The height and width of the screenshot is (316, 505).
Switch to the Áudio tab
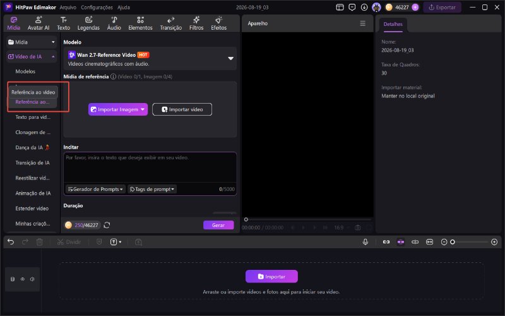[114, 23]
